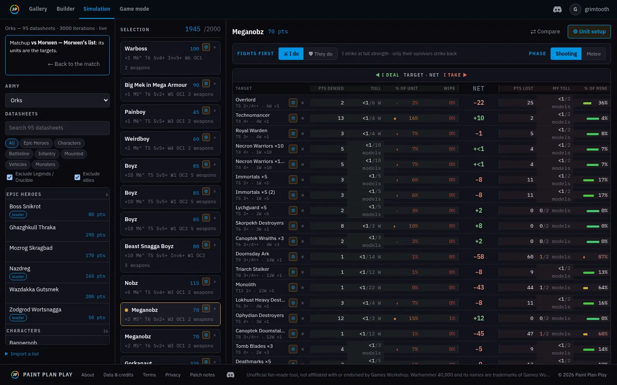Open gear settings for Royal Warden target
The height and width of the screenshot is (385, 617).
point(293,133)
